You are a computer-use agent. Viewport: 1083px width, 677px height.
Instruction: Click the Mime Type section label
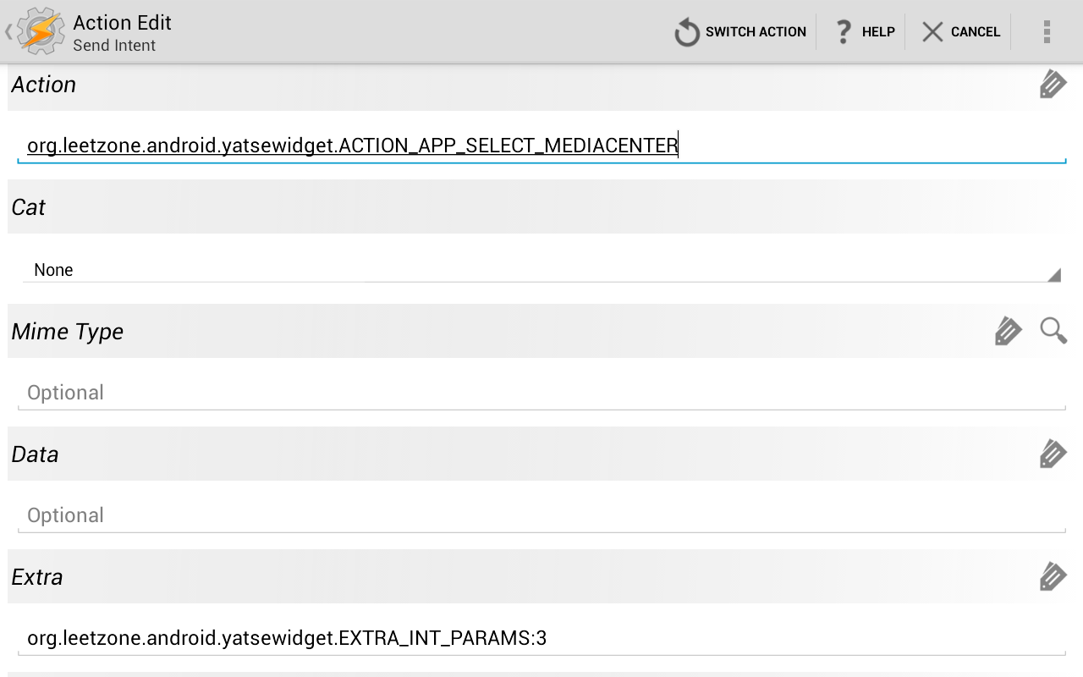[68, 332]
